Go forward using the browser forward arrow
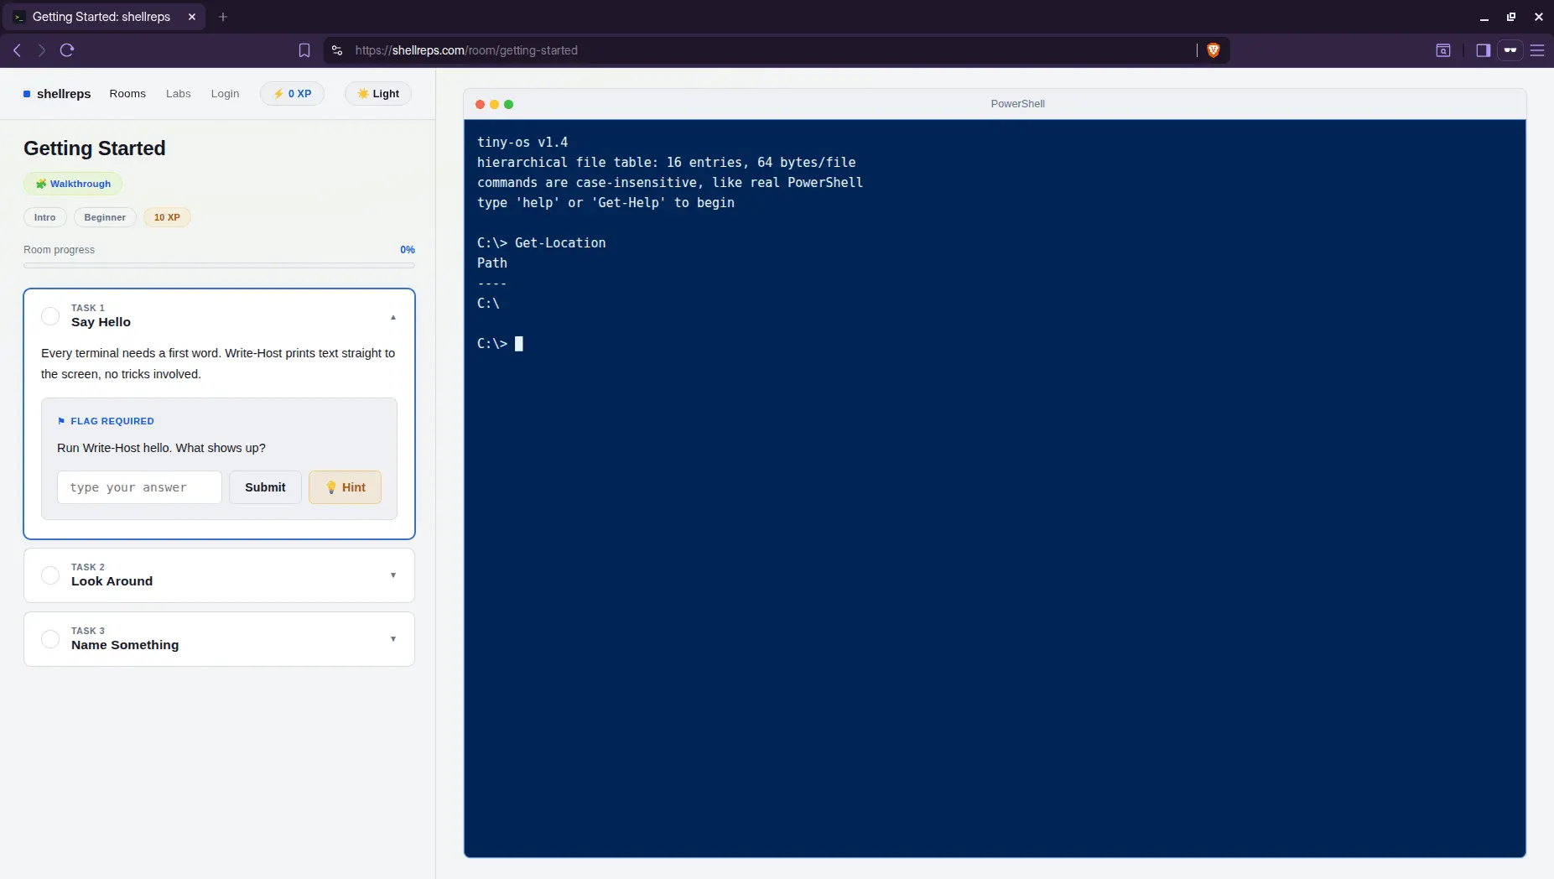1554x879 pixels. pyautogui.click(x=41, y=50)
